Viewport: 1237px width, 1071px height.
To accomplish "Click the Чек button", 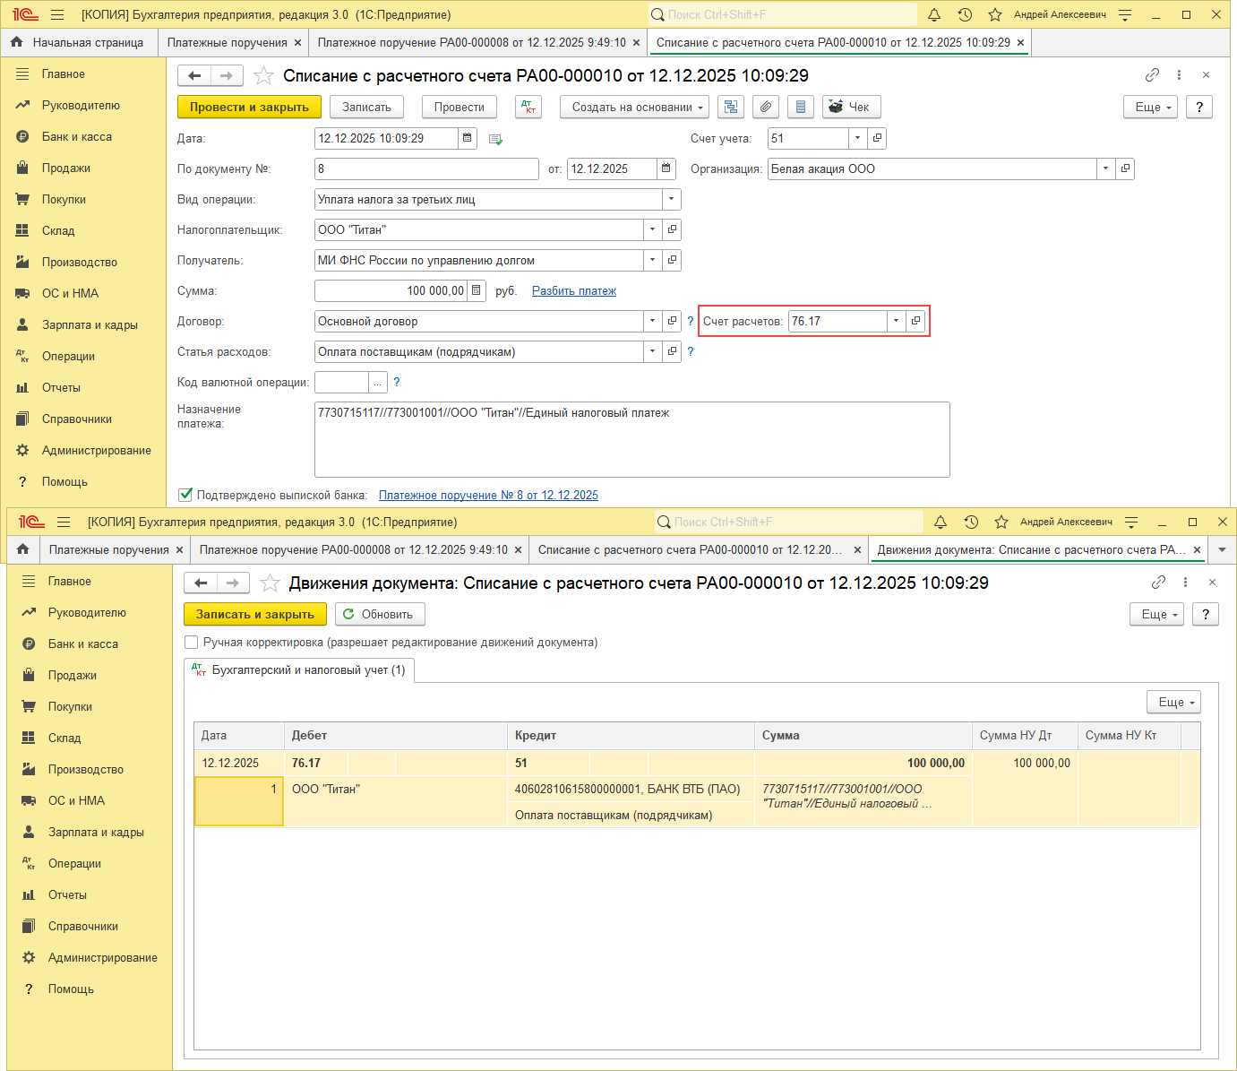I will 852,107.
